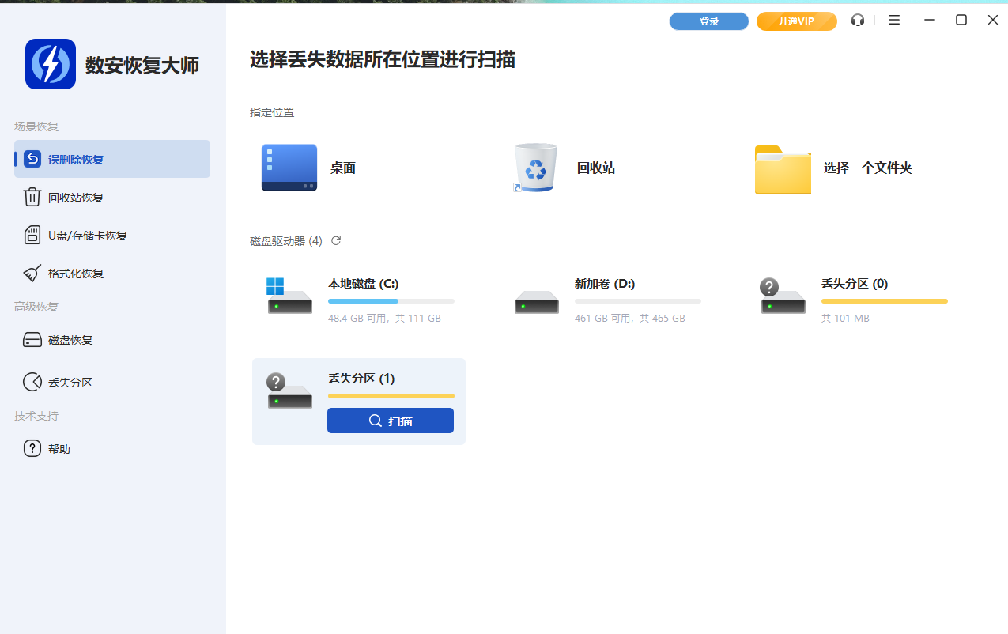Click the 磁盘驱动器 (4) heading
Viewport: 1008px width, 634px height.
[x=286, y=240]
